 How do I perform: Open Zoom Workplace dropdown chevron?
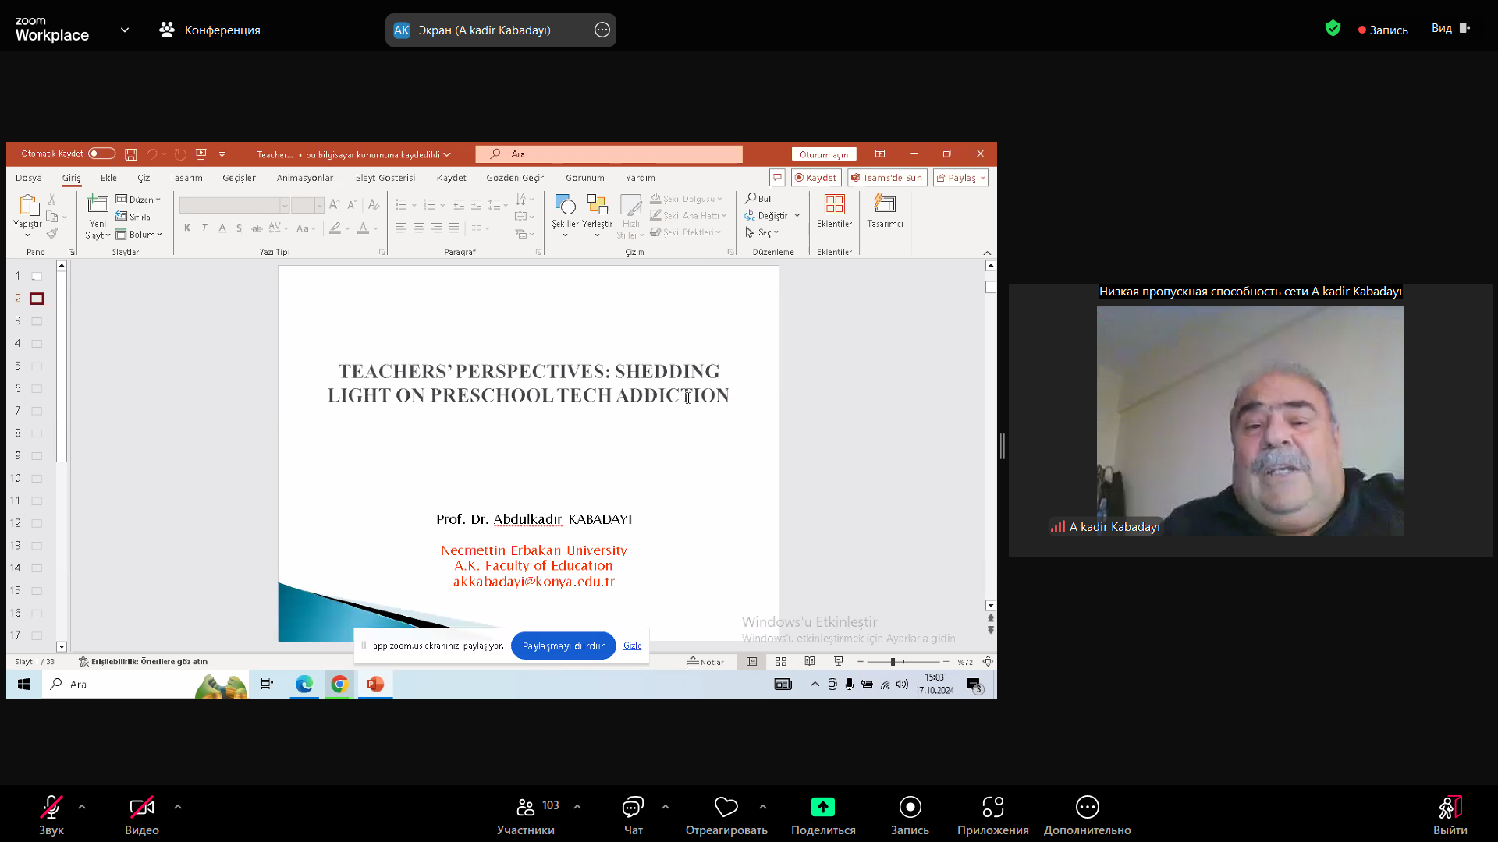[125, 30]
